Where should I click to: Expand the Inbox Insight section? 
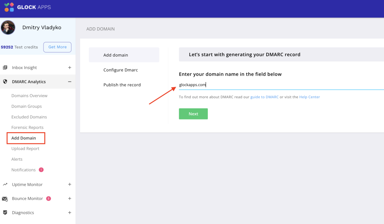69,68
